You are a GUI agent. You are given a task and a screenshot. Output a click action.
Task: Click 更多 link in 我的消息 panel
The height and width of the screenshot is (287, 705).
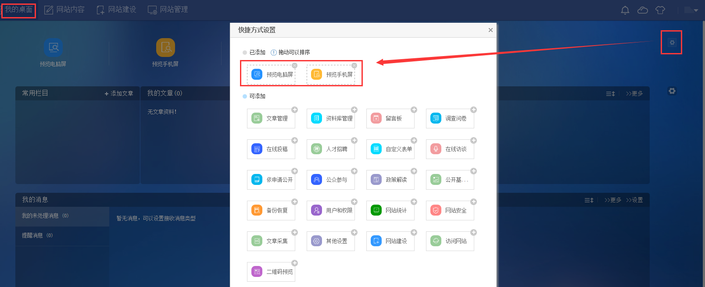(613, 200)
